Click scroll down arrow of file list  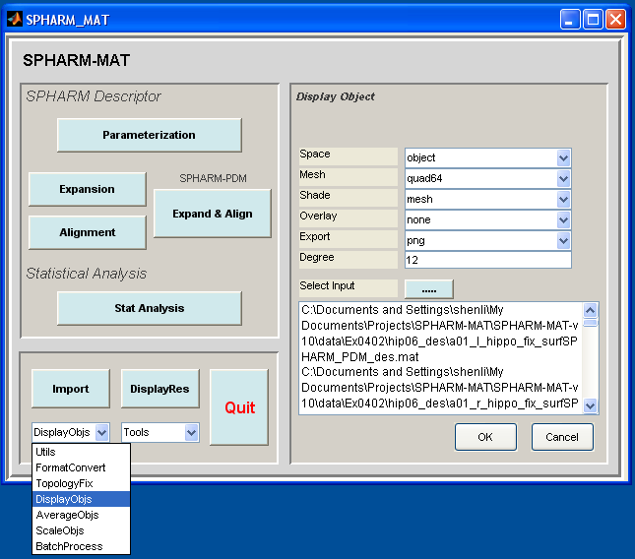tap(591, 405)
